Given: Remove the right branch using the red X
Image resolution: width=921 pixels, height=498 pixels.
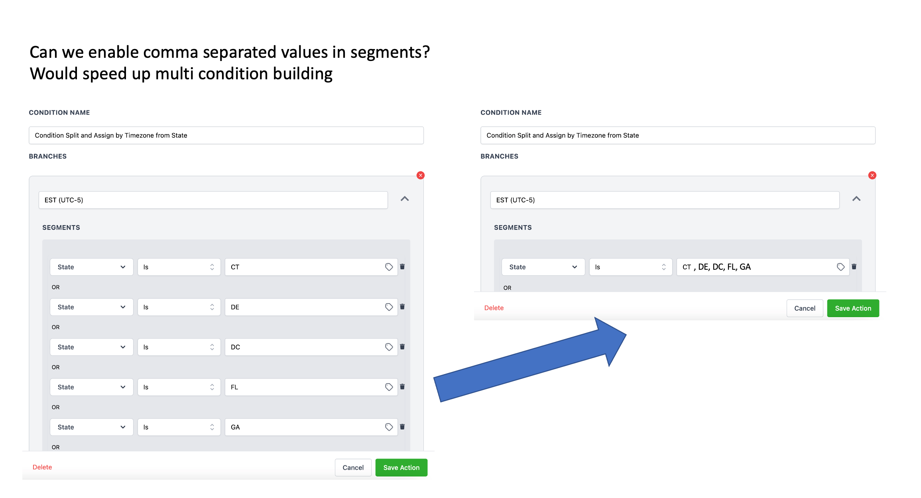Looking at the screenshot, I should pos(872,175).
